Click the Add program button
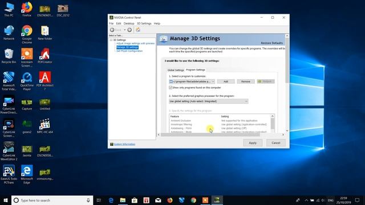 click(226, 81)
